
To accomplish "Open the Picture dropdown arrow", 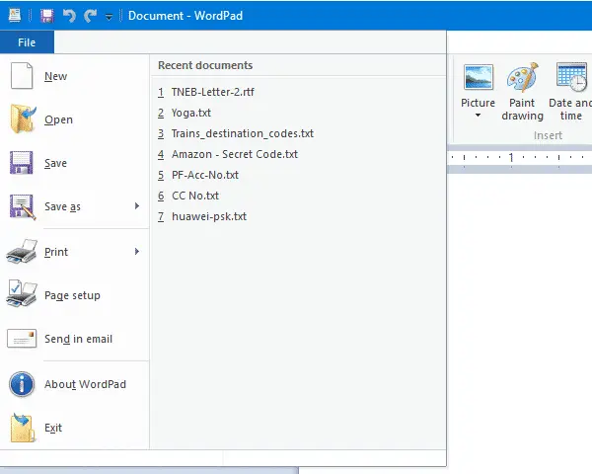I will point(478,116).
